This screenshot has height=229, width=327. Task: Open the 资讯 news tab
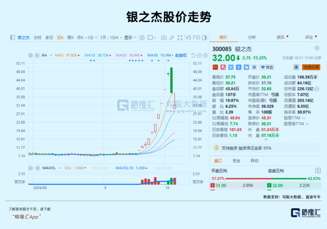point(280,37)
